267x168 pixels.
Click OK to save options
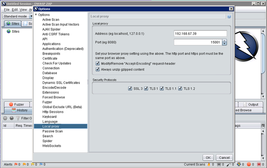(x=208, y=157)
